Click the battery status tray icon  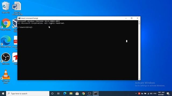pos(145,94)
